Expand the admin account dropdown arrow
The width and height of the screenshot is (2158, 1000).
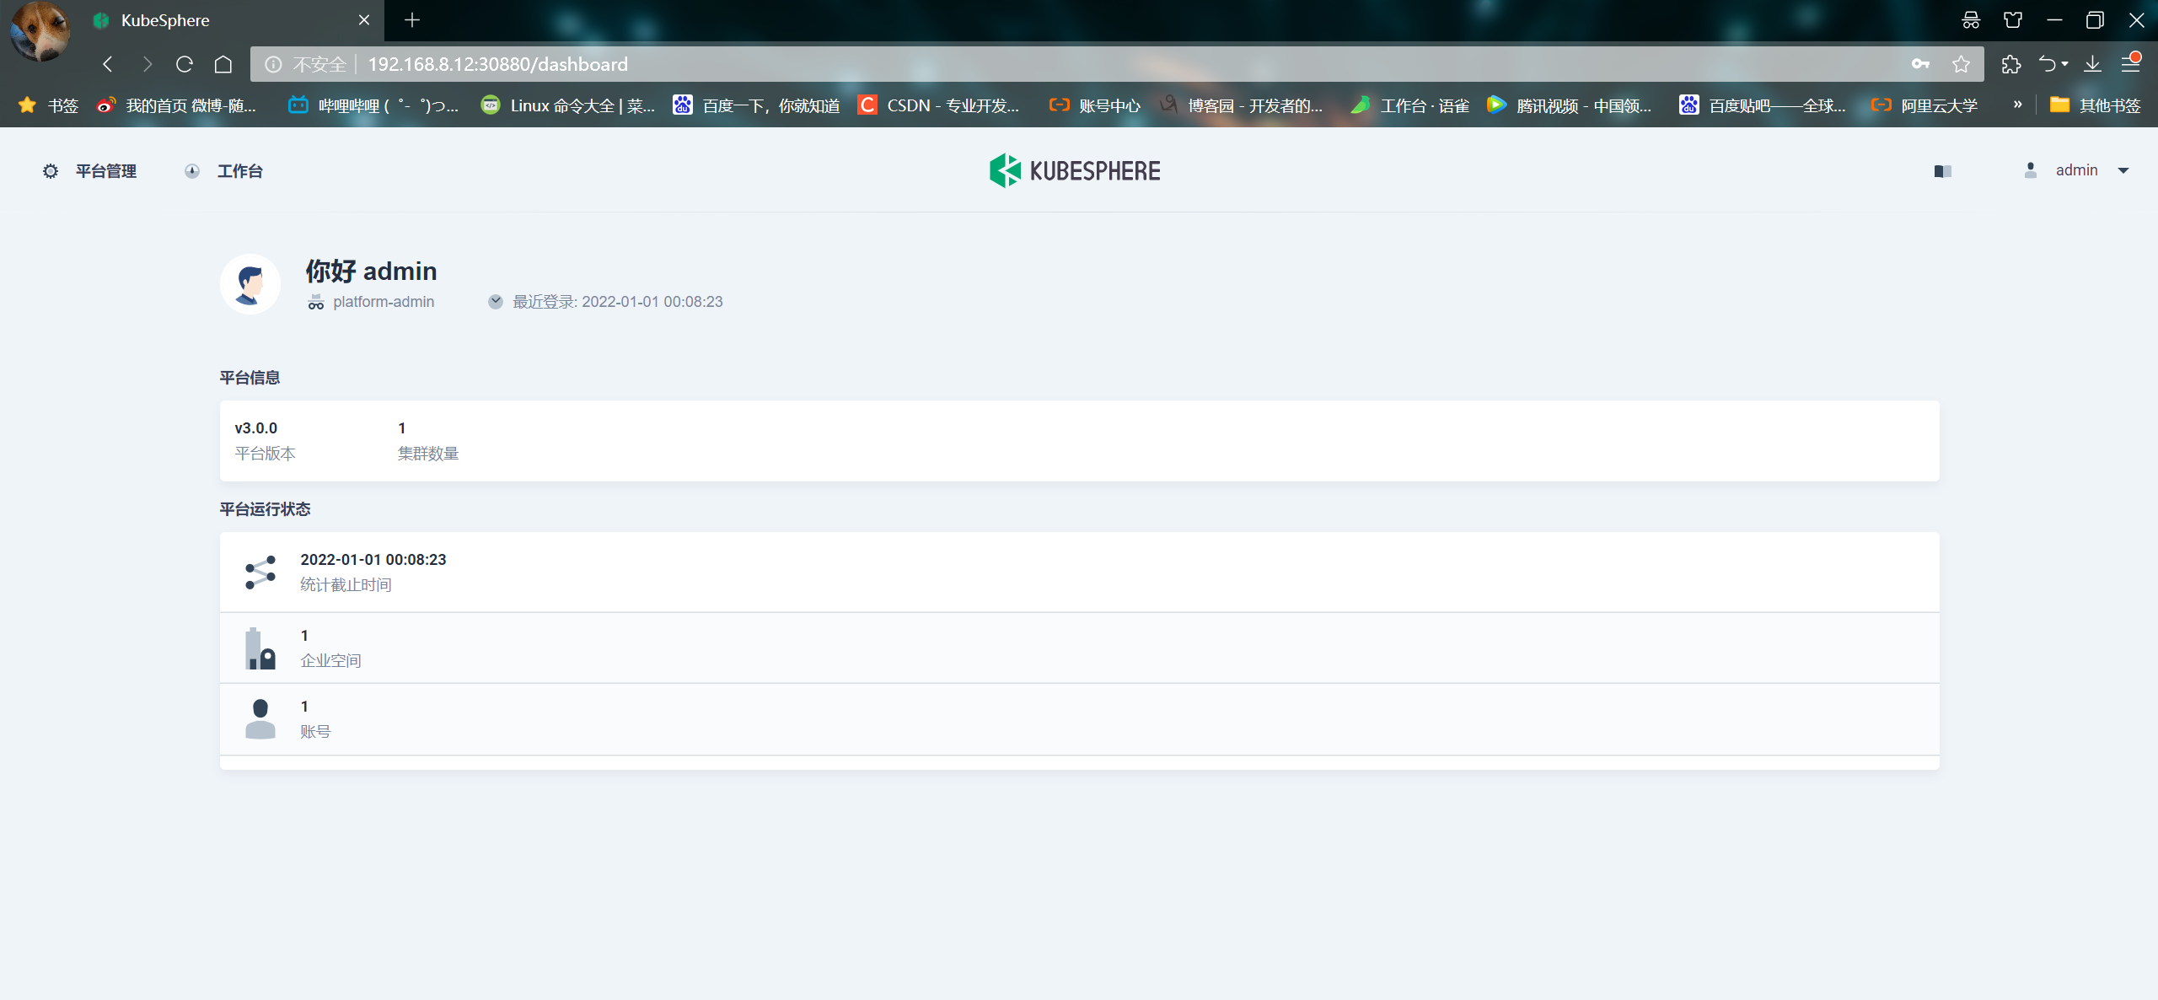[2123, 170]
